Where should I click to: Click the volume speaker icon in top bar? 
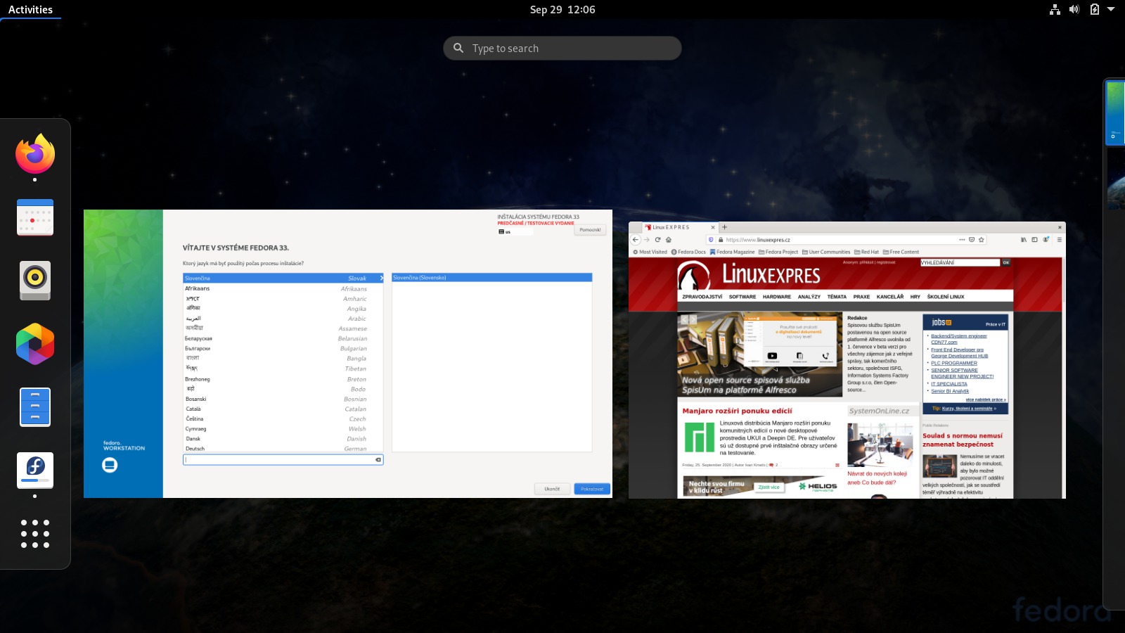pyautogui.click(x=1074, y=10)
